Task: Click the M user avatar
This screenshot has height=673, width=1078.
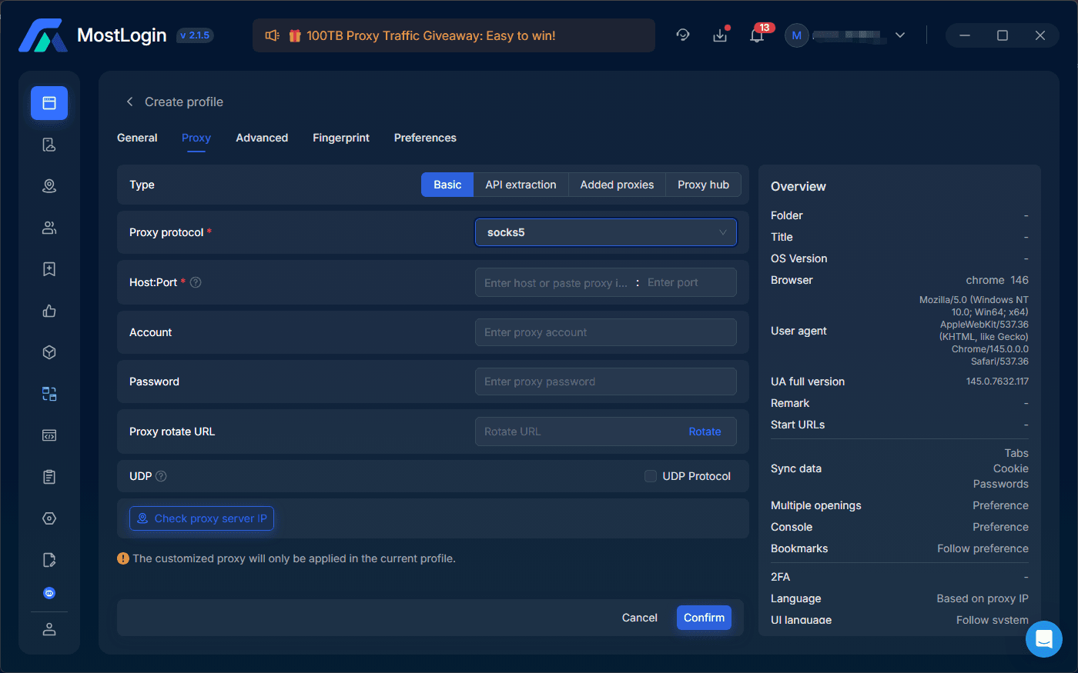Action: [x=797, y=35]
